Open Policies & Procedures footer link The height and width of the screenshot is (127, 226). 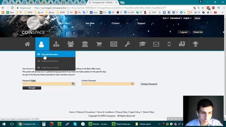tap(85, 112)
